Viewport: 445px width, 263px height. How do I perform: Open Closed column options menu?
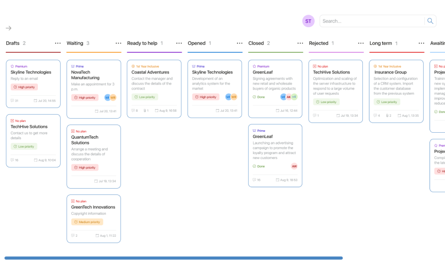click(x=300, y=43)
